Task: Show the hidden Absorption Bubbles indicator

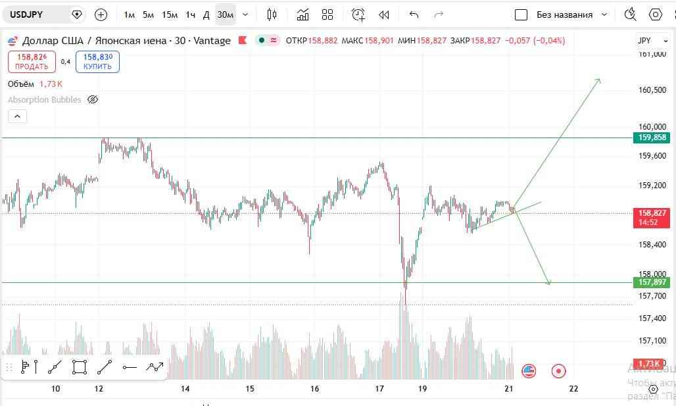Action: [x=93, y=99]
